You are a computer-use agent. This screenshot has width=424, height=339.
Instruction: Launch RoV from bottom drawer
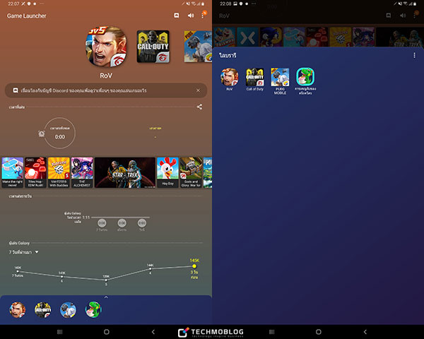click(x=17, y=310)
